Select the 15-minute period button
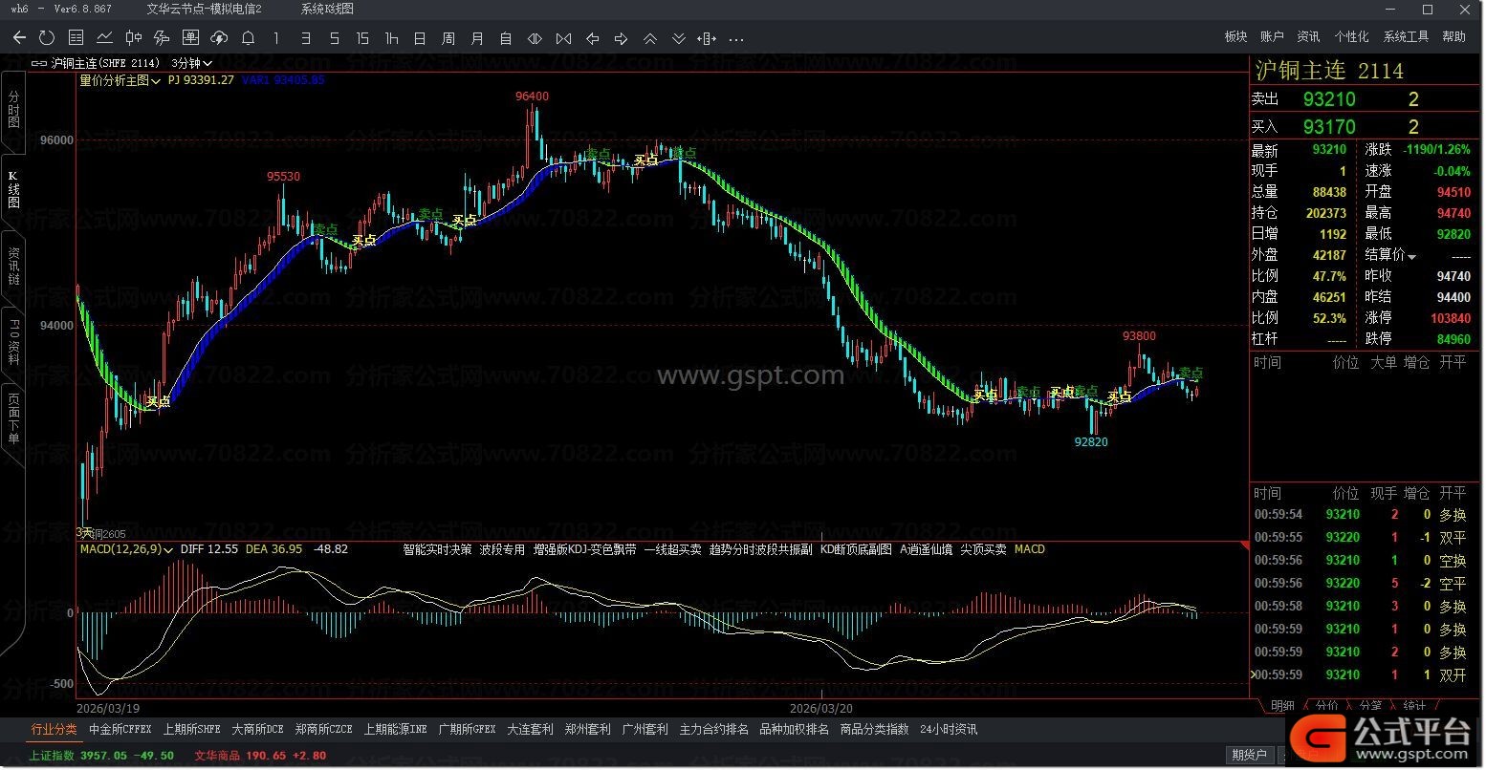1486x770 pixels. tap(362, 38)
